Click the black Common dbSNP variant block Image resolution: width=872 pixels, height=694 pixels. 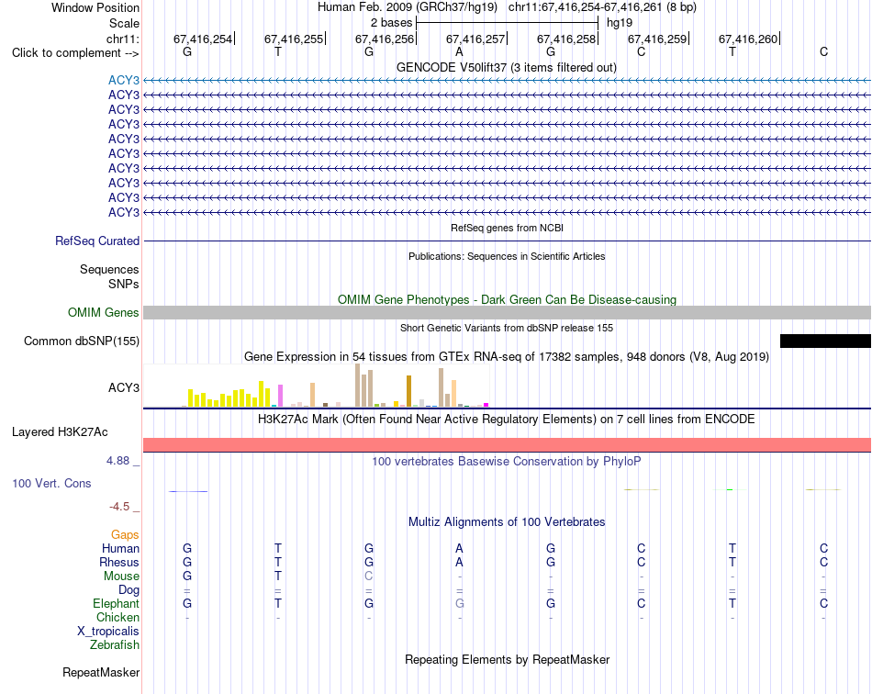click(x=825, y=341)
